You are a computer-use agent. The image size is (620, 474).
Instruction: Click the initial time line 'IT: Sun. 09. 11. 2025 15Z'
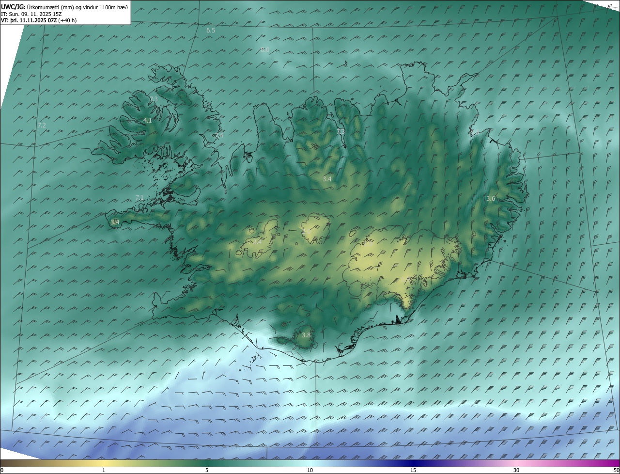pos(31,14)
